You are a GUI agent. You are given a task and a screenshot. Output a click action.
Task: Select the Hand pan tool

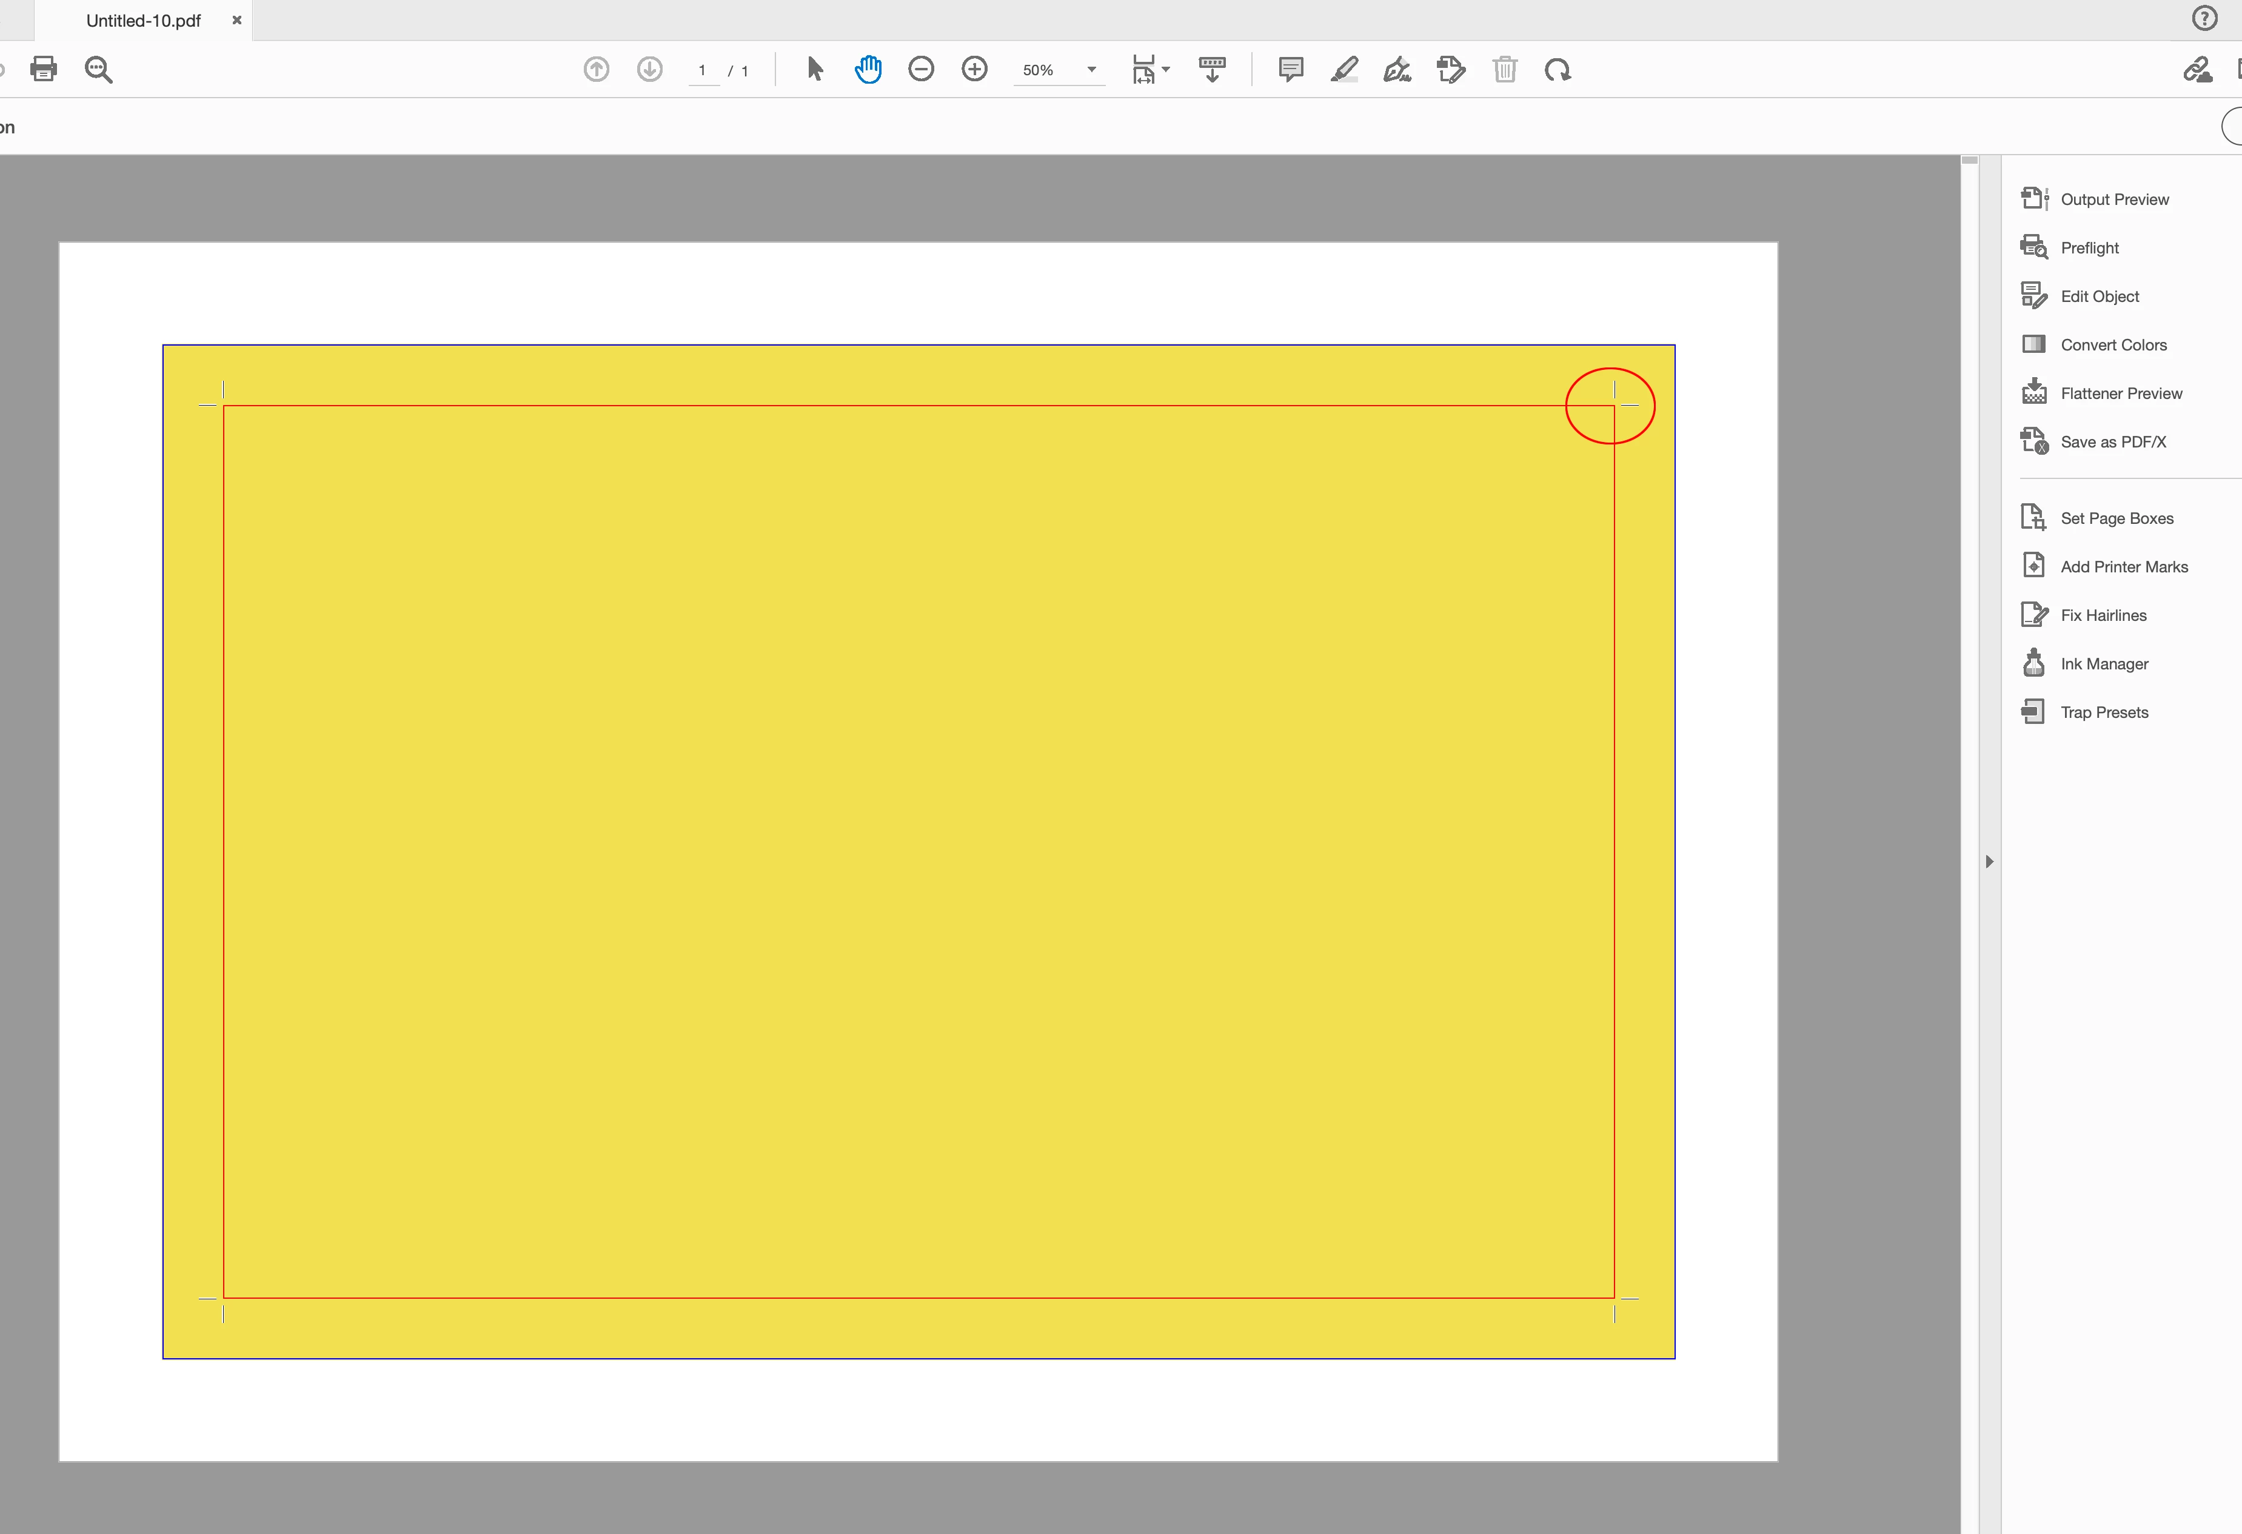(x=868, y=70)
